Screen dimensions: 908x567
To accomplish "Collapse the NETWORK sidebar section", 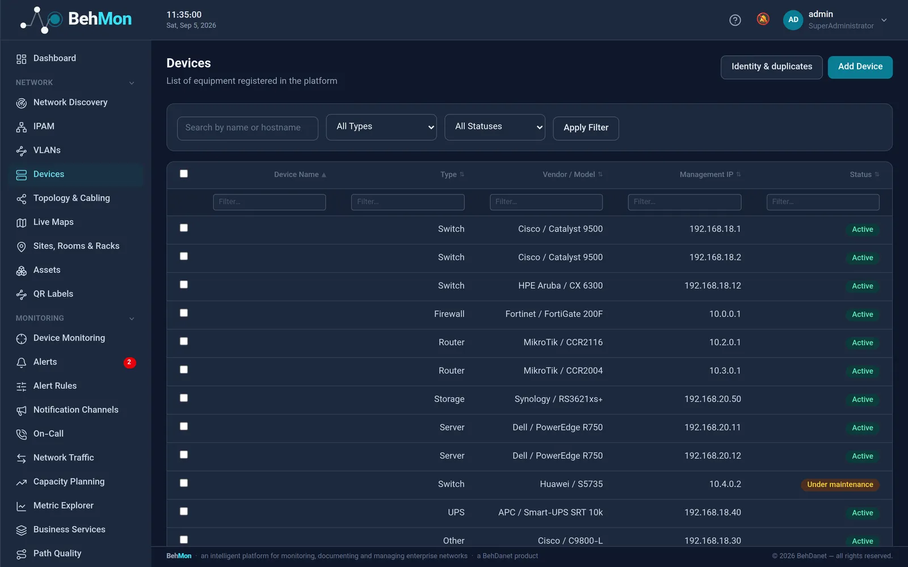I will click(132, 83).
